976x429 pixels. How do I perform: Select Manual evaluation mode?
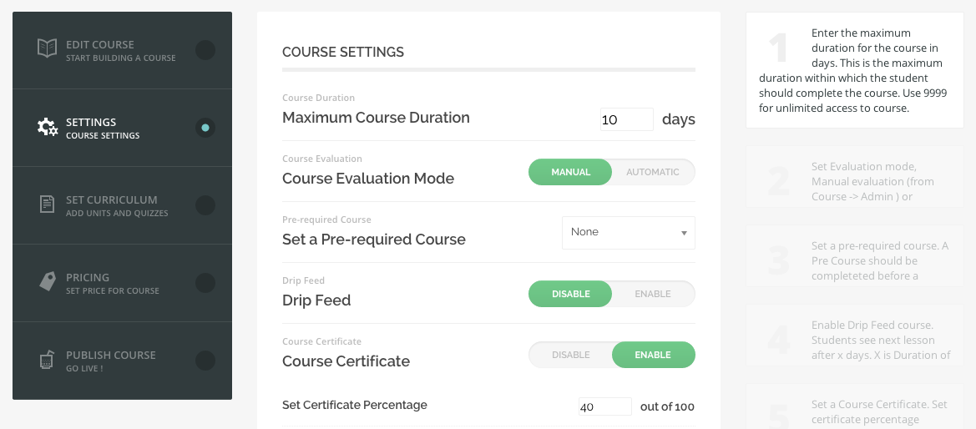pos(571,172)
